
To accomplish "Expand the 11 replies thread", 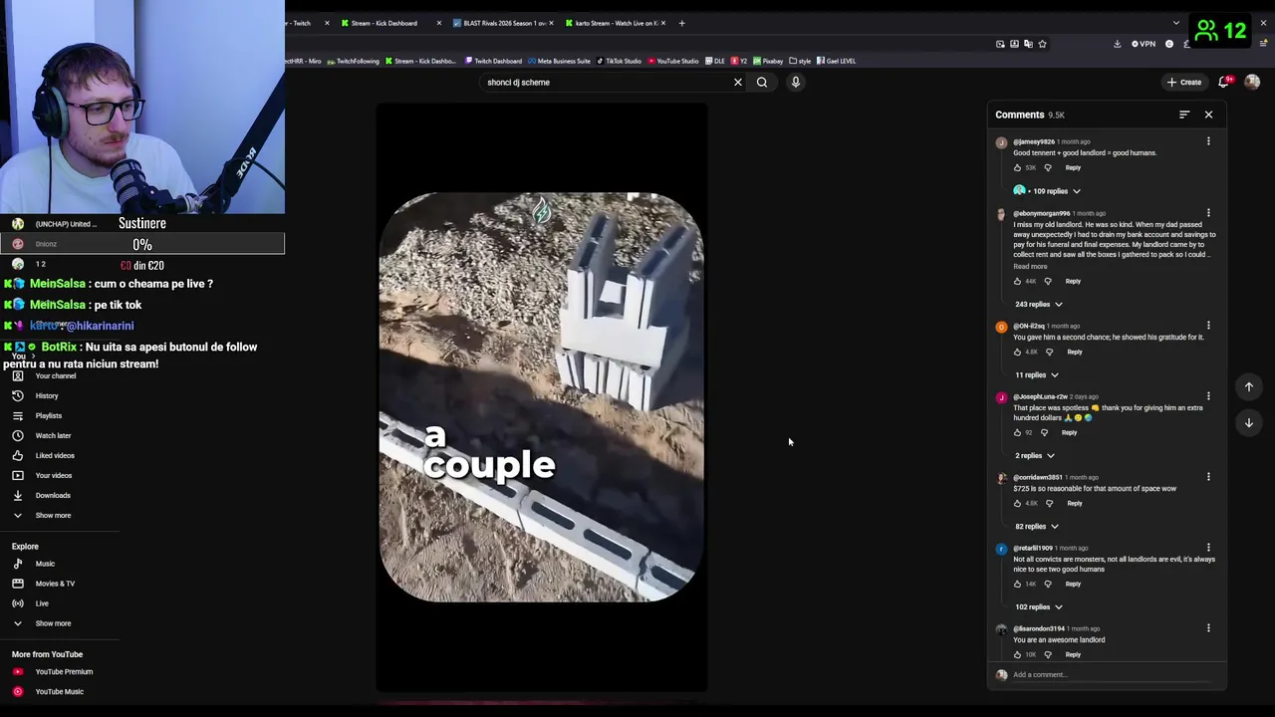I will [x=1037, y=375].
